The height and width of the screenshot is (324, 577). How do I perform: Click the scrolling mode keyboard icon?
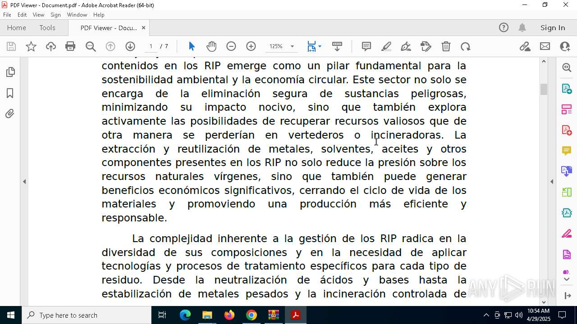pos(337,46)
